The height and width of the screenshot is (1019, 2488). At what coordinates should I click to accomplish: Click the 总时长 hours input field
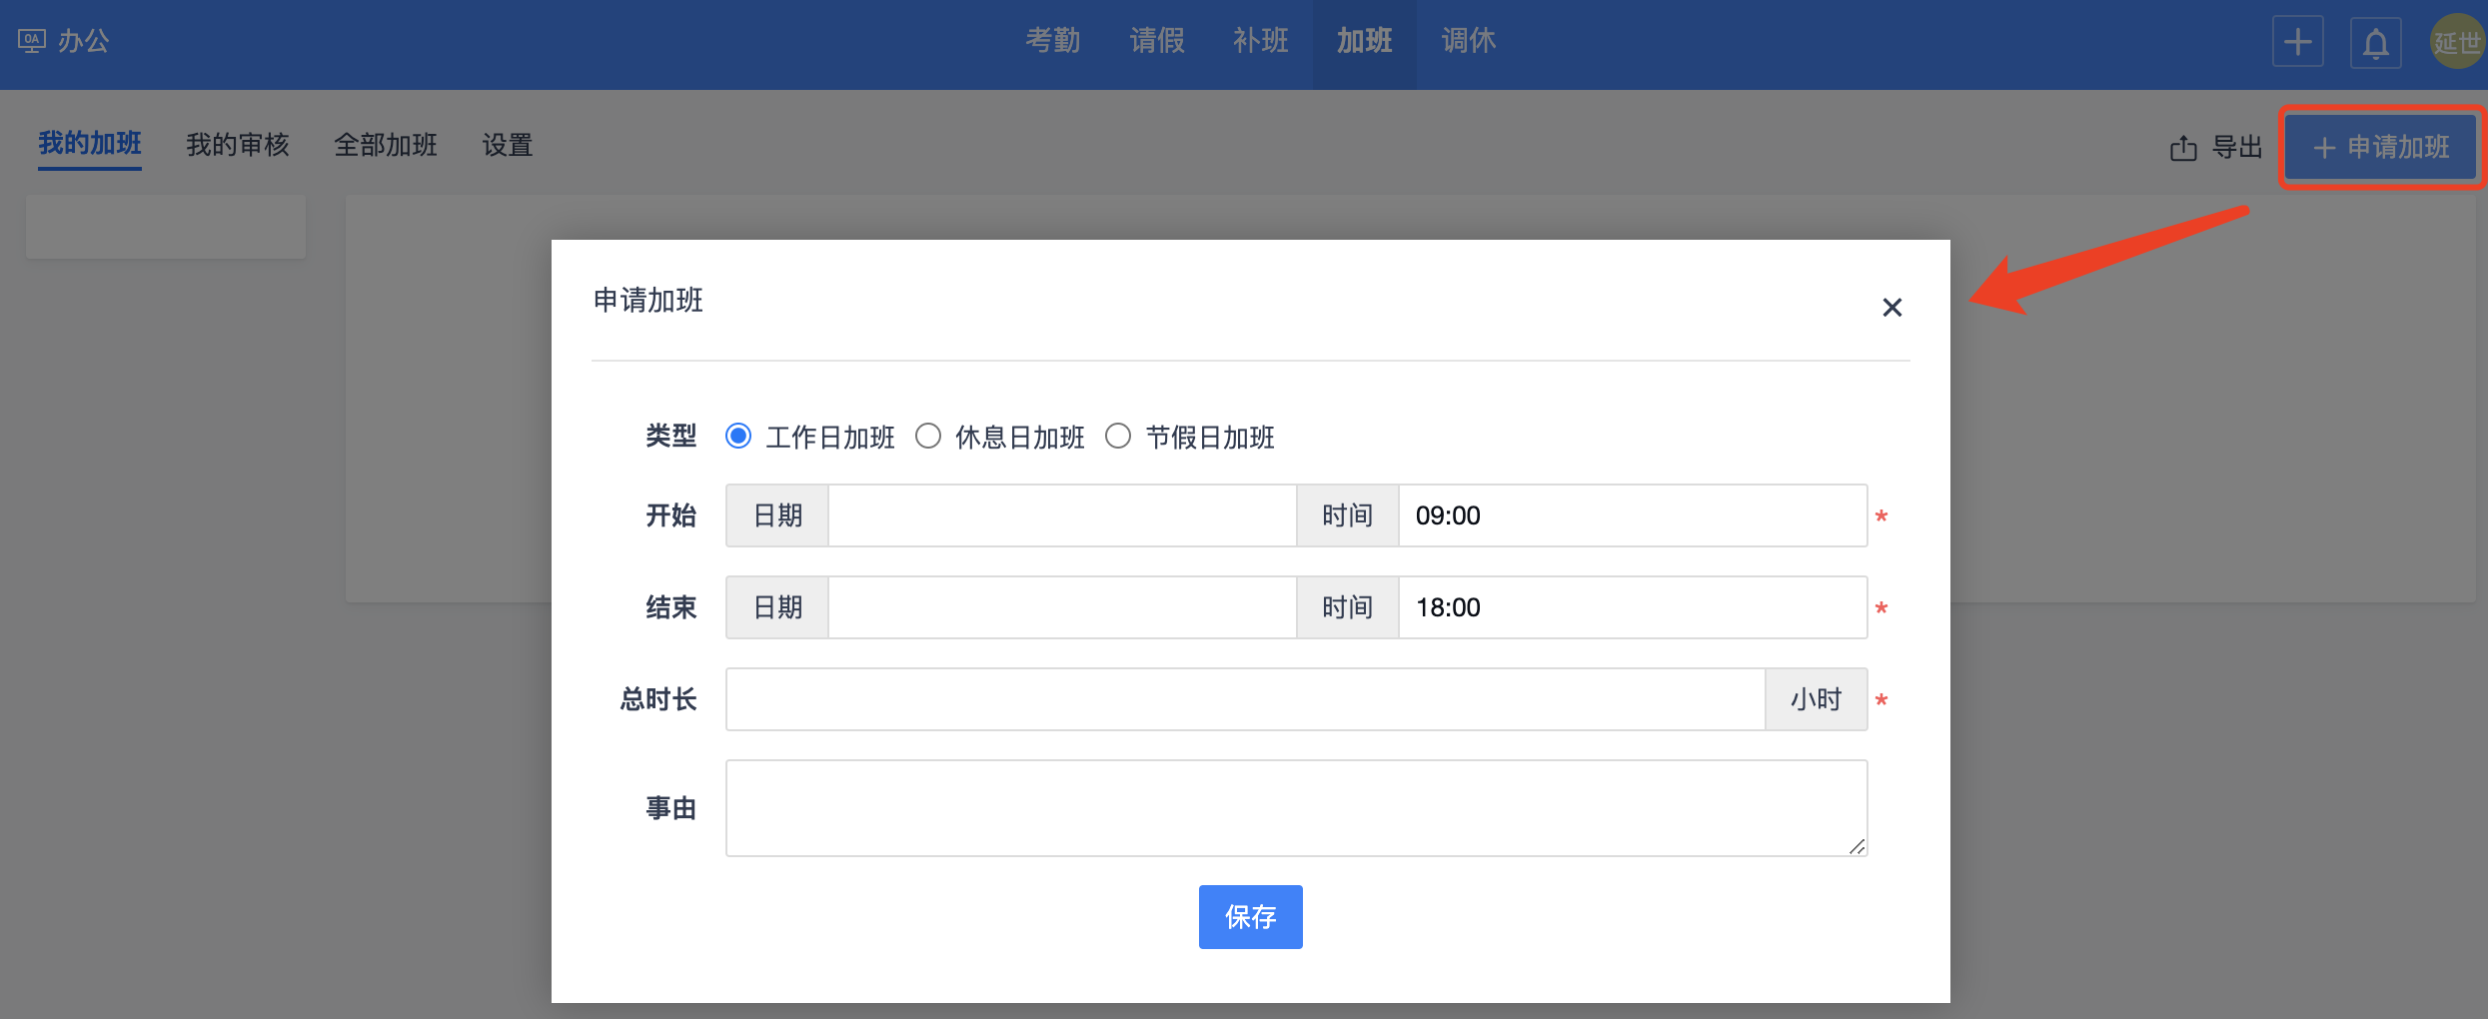click(1244, 699)
